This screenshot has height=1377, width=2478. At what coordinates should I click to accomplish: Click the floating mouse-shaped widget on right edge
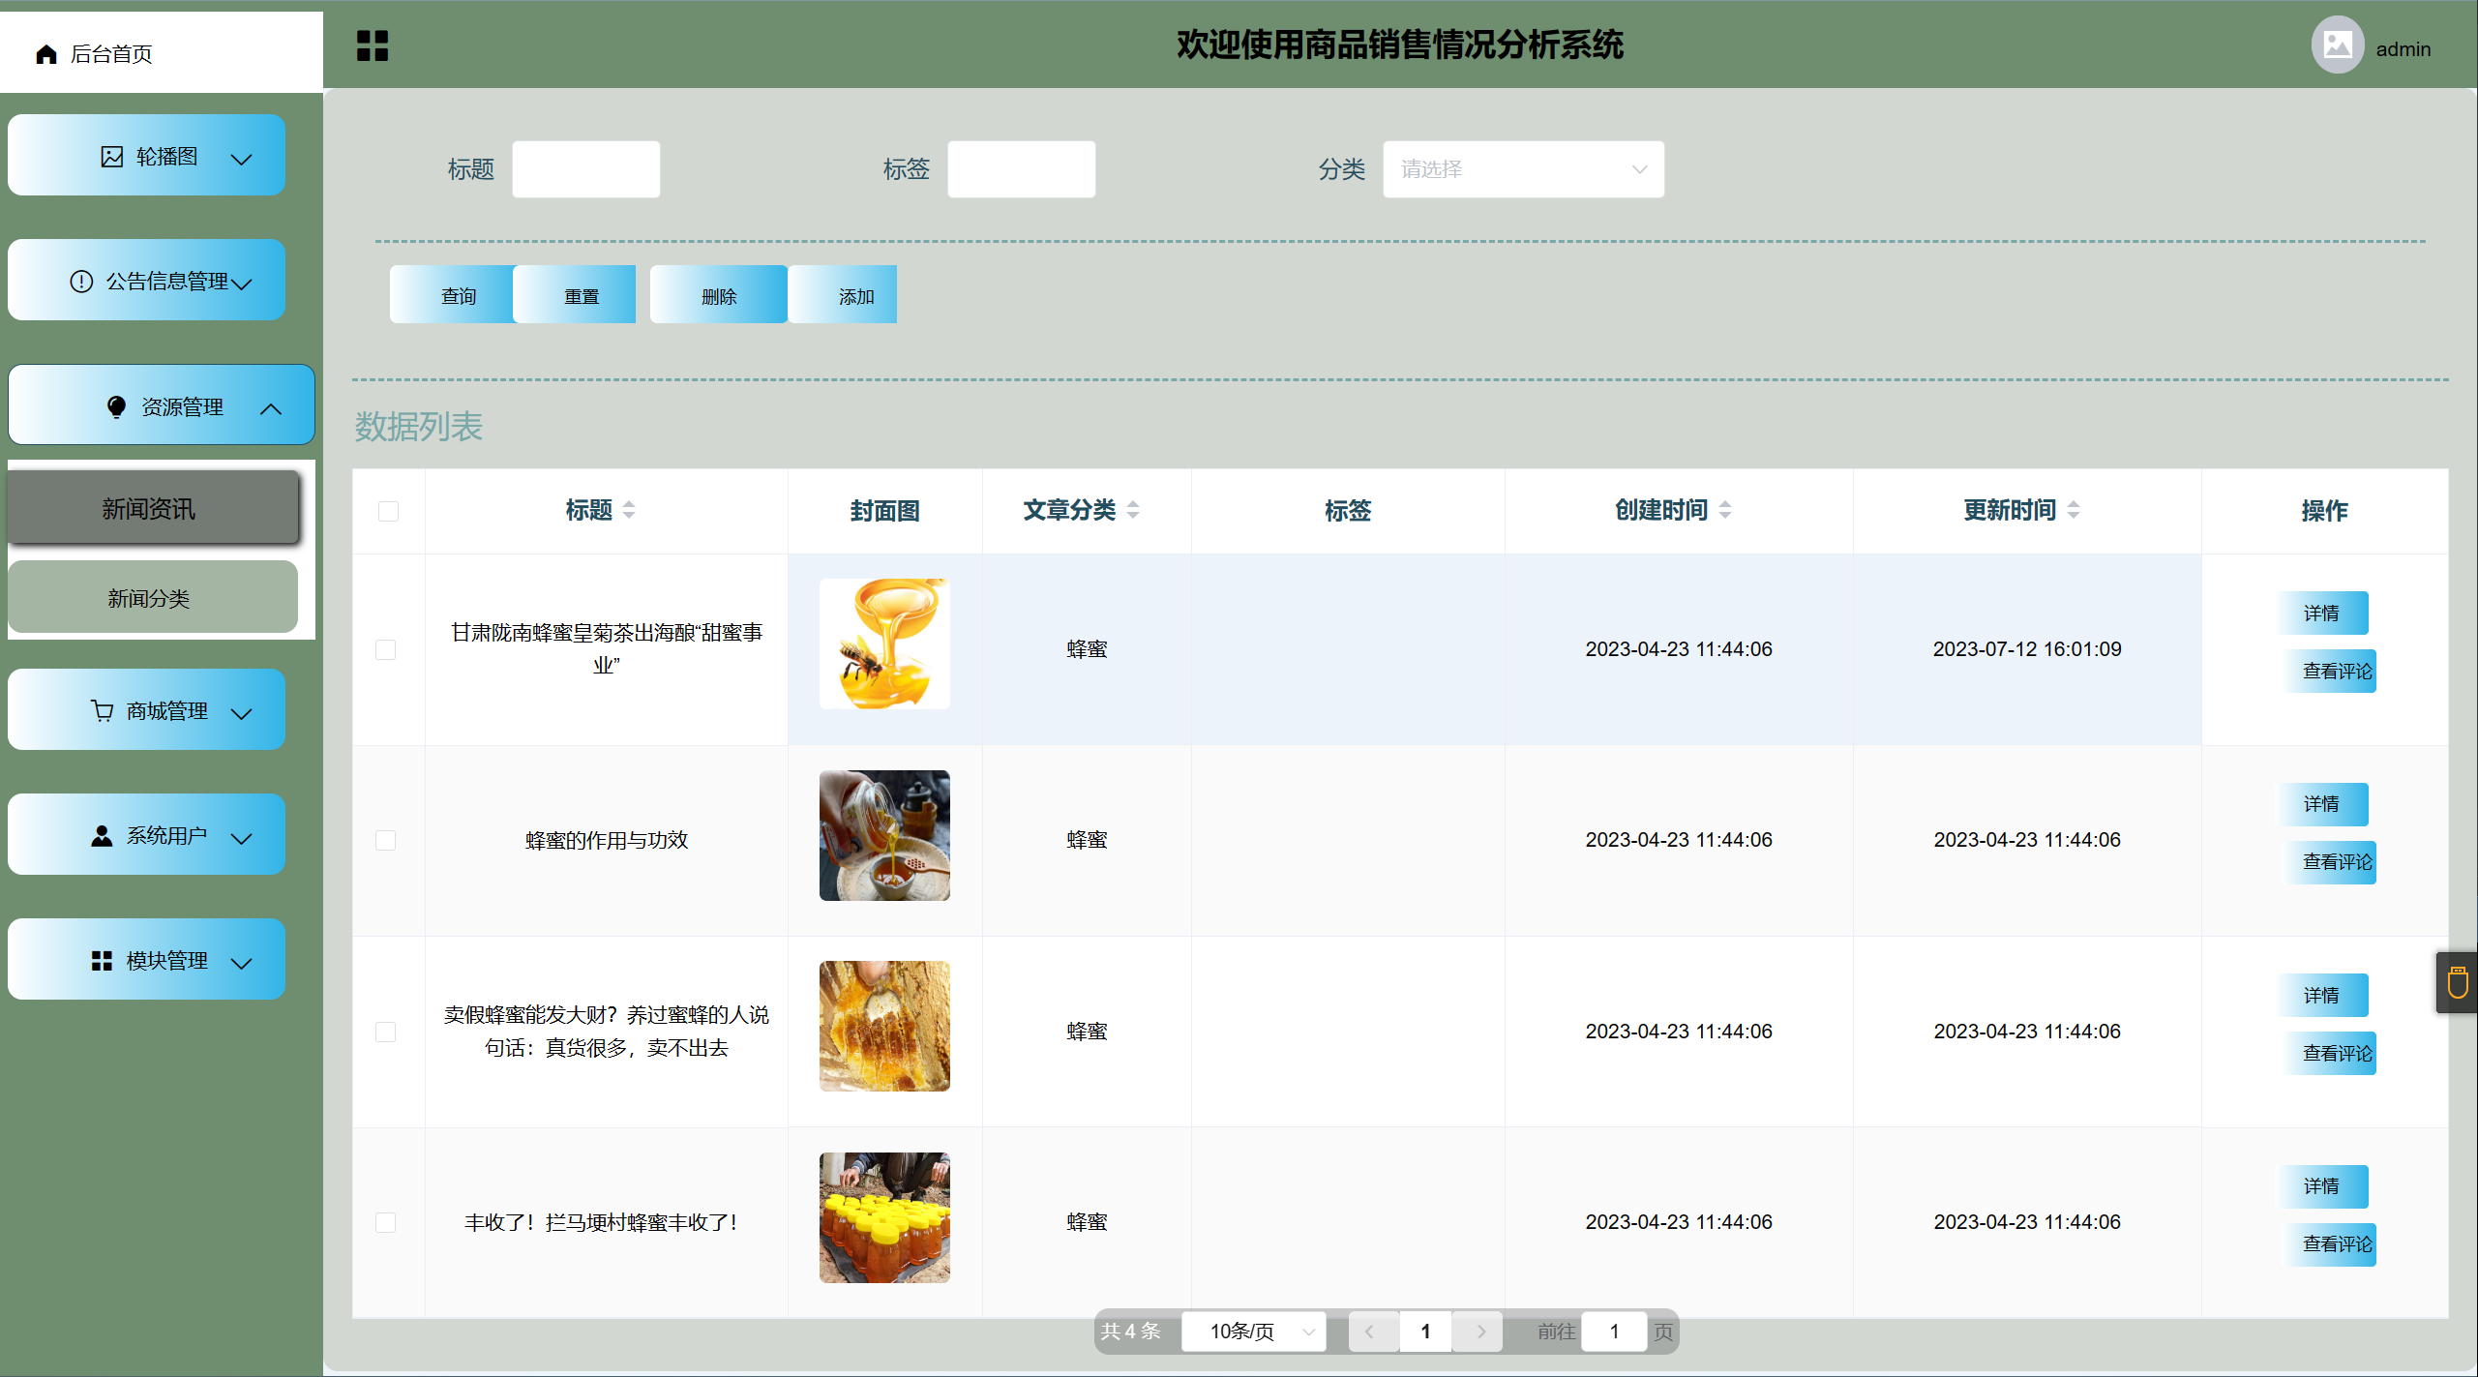pyautogui.click(x=2457, y=982)
